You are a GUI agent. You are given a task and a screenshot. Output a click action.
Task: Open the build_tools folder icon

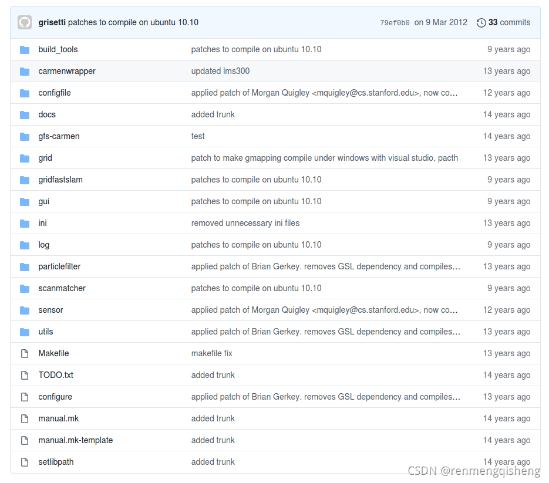click(x=24, y=49)
